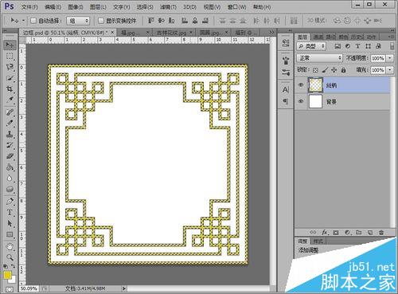Select the Hand tool
The image size is (398, 294).
pos(10,247)
